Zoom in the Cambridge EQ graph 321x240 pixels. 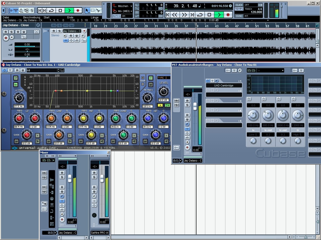coord(143,78)
